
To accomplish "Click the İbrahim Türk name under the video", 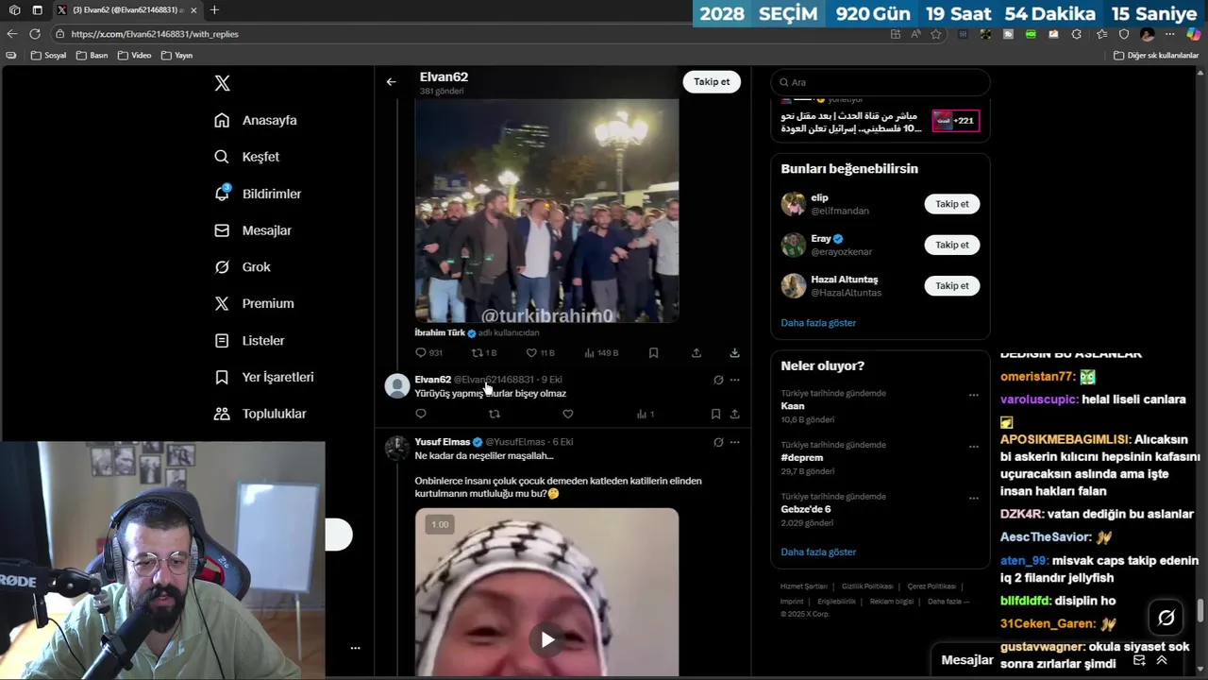I will [440, 332].
